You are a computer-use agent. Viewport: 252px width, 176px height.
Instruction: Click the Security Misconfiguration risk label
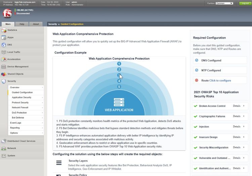pos(214,148)
